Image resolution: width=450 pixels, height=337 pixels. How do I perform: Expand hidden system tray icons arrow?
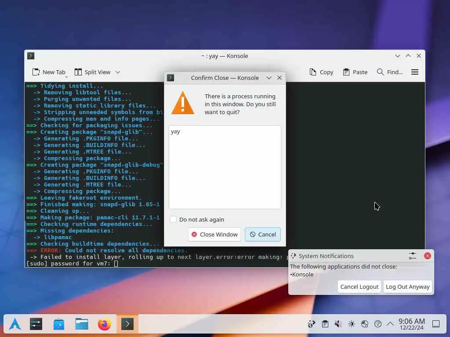390,324
